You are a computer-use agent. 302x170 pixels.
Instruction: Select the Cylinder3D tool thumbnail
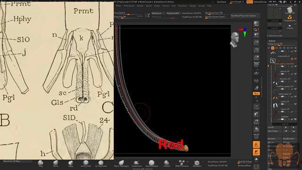click(x=290, y=10)
